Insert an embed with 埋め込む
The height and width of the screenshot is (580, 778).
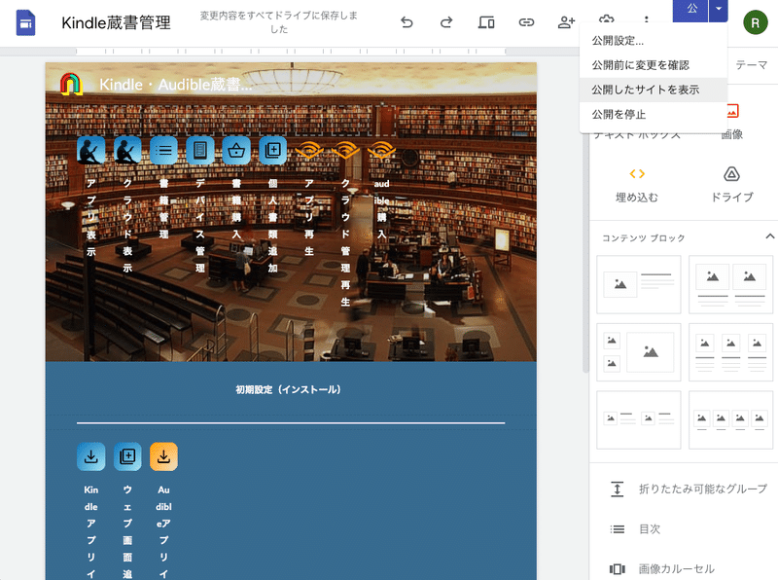pyautogui.click(x=637, y=185)
